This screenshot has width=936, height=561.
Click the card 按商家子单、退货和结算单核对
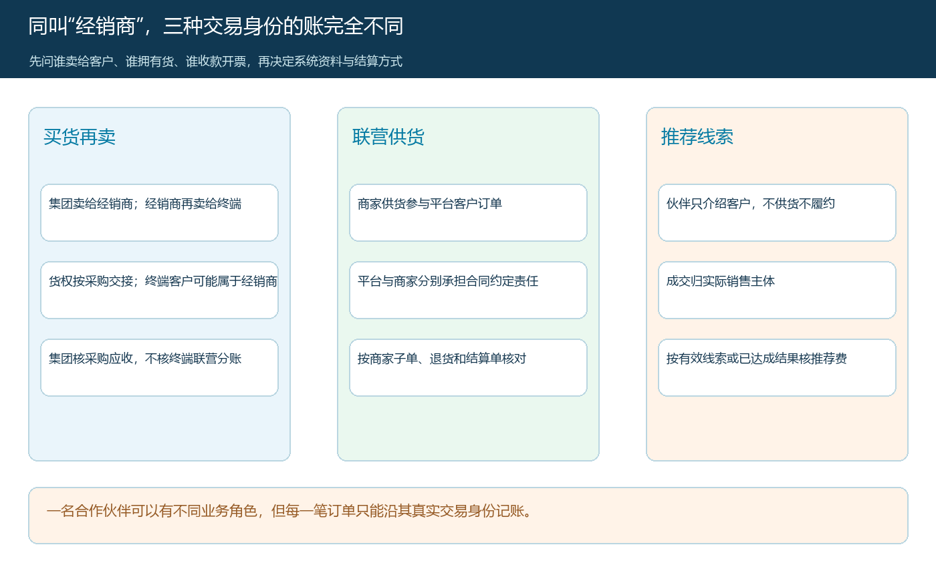click(468, 367)
